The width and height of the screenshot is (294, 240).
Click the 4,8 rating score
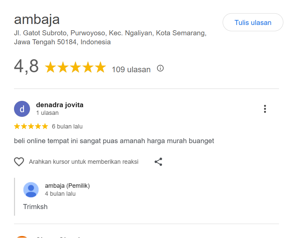(26, 66)
